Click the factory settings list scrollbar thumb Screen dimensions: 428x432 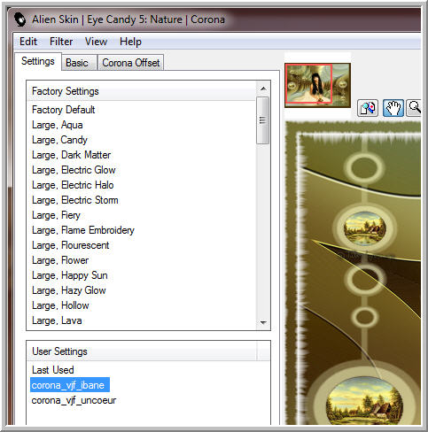[x=262, y=120]
